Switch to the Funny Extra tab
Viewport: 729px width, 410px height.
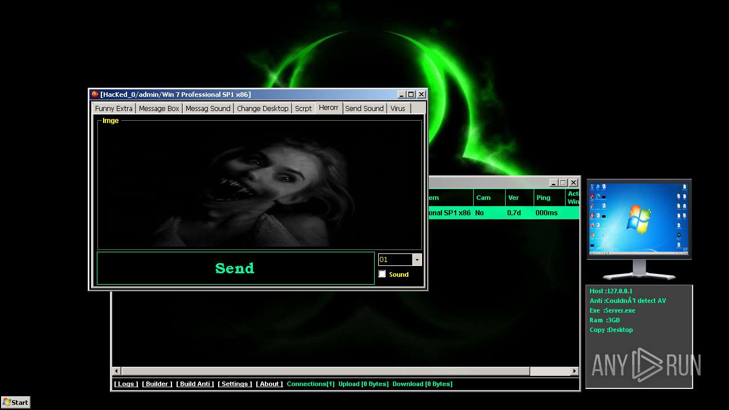tap(113, 108)
